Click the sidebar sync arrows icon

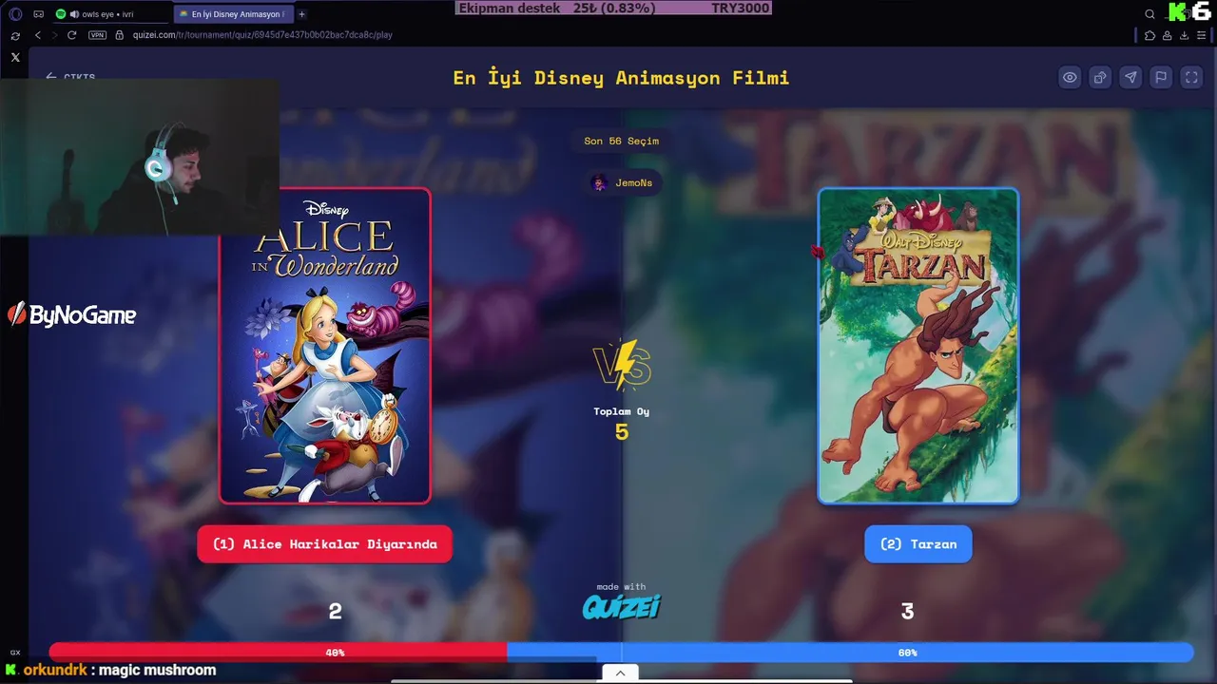pyautogui.click(x=15, y=35)
